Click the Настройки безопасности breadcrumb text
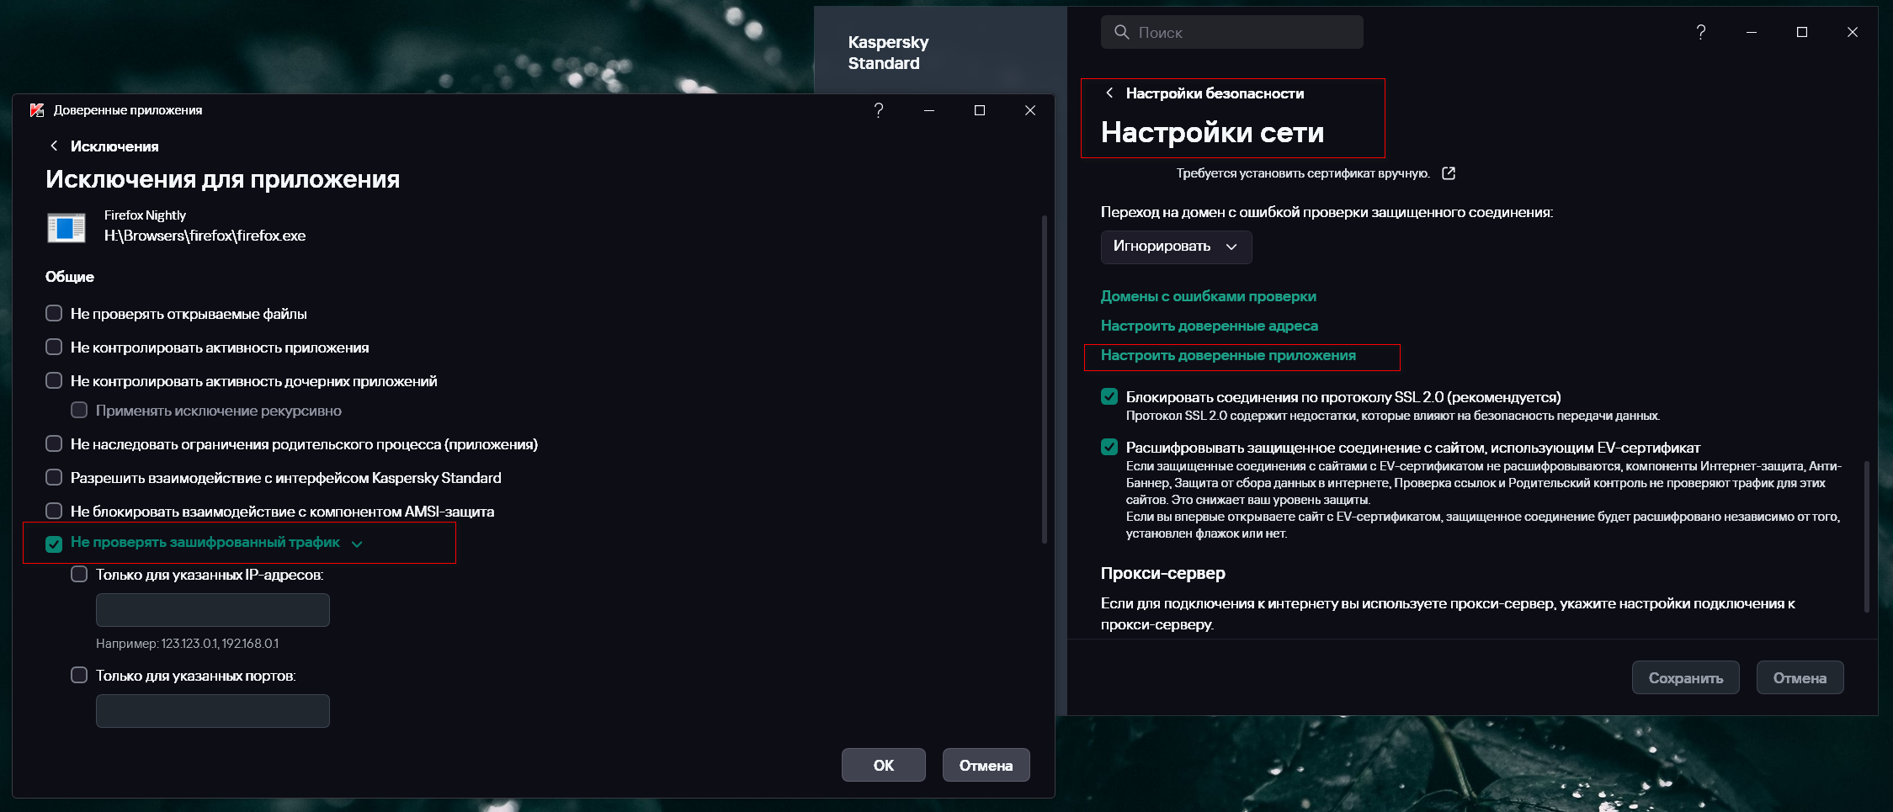Image resolution: width=1893 pixels, height=812 pixels. click(1215, 93)
